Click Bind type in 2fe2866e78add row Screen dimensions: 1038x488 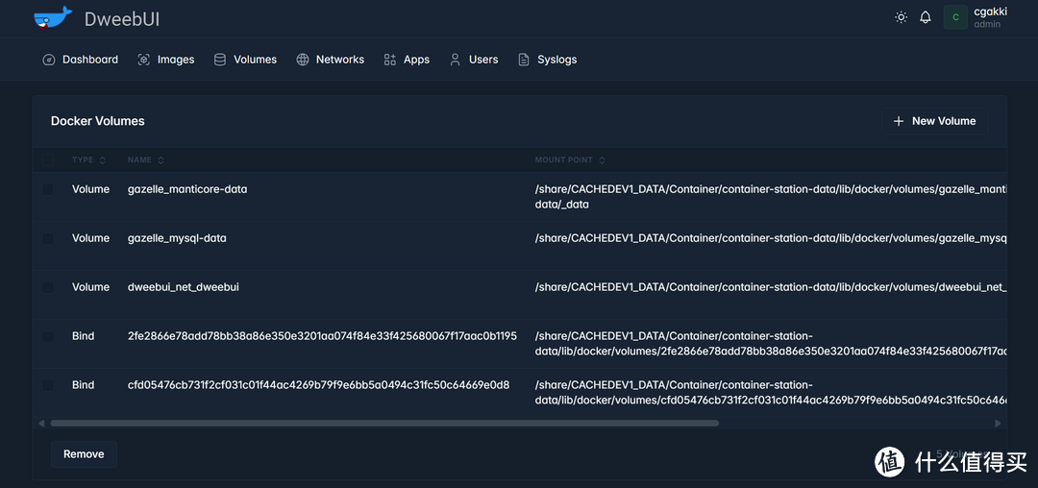tap(84, 336)
